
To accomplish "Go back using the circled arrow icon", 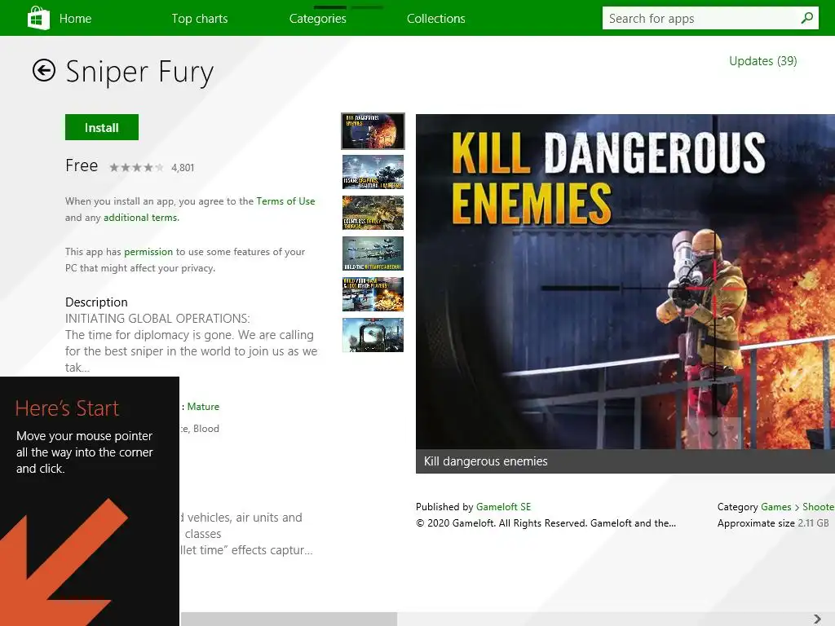I will (x=44, y=70).
